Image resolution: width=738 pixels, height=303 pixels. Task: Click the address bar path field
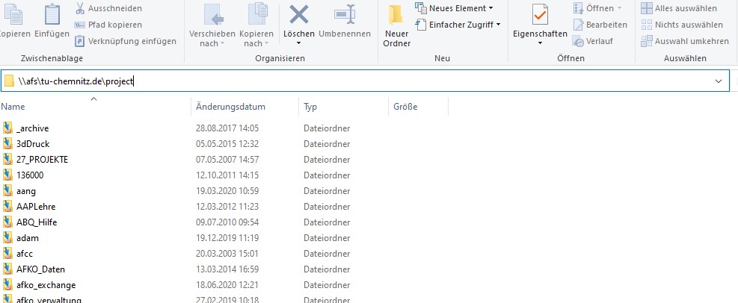click(x=365, y=81)
